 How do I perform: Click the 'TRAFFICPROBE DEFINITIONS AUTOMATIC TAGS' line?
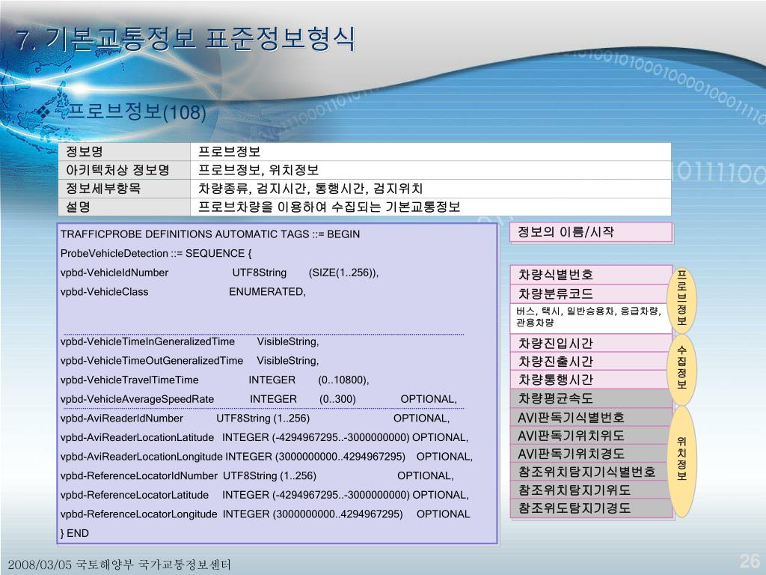click(x=210, y=234)
